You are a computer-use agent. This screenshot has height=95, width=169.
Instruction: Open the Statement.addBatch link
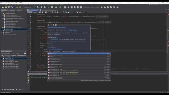pyautogui.click(x=56, y=49)
